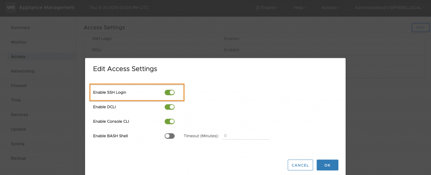Screen dimensions: 431x175
Task: Open the Services section
Action: (x=19, y=115)
